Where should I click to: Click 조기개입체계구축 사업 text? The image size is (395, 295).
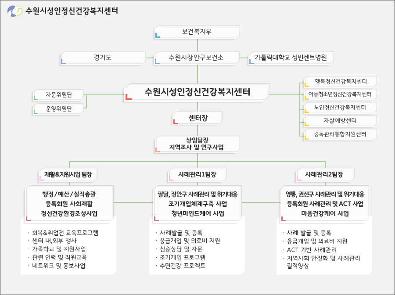[198, 204]
